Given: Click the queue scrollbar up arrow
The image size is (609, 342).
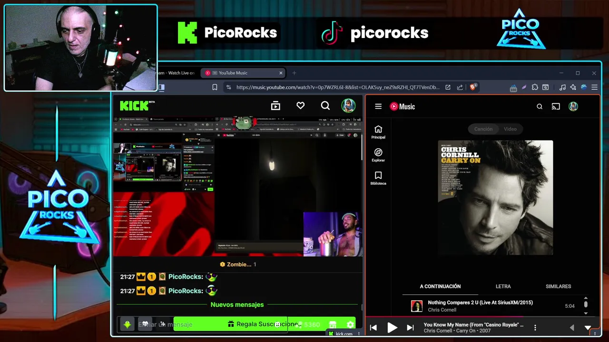Looking at the screenshot, I should [586, 298].
